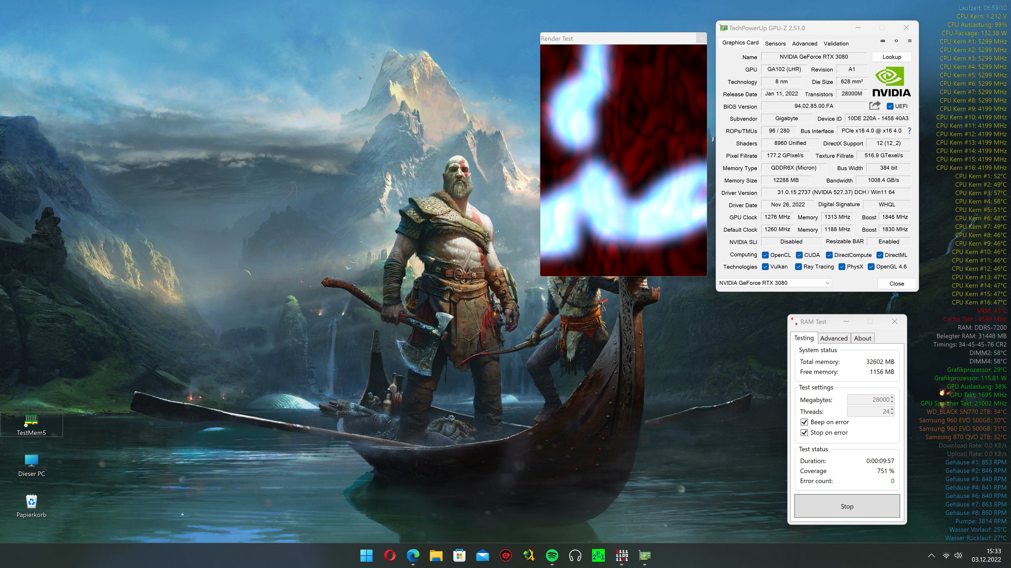Open the Mail app from the taskbar
1011x568 pixels.
point(482,555)
